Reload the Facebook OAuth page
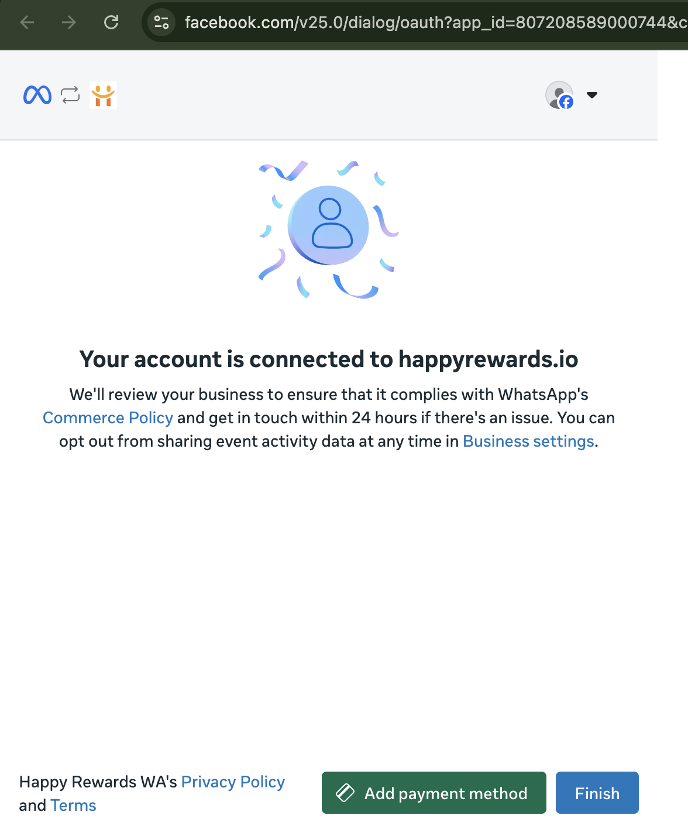Image resolution: width=688 pixels, height=836 pixels. 111,23
